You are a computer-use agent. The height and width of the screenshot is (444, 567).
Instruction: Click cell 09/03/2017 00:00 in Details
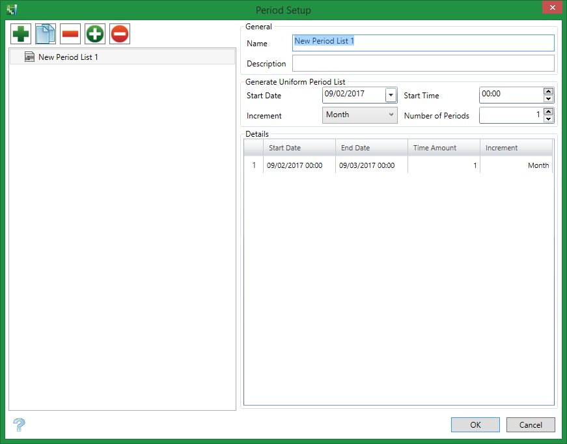coord(372,165)
